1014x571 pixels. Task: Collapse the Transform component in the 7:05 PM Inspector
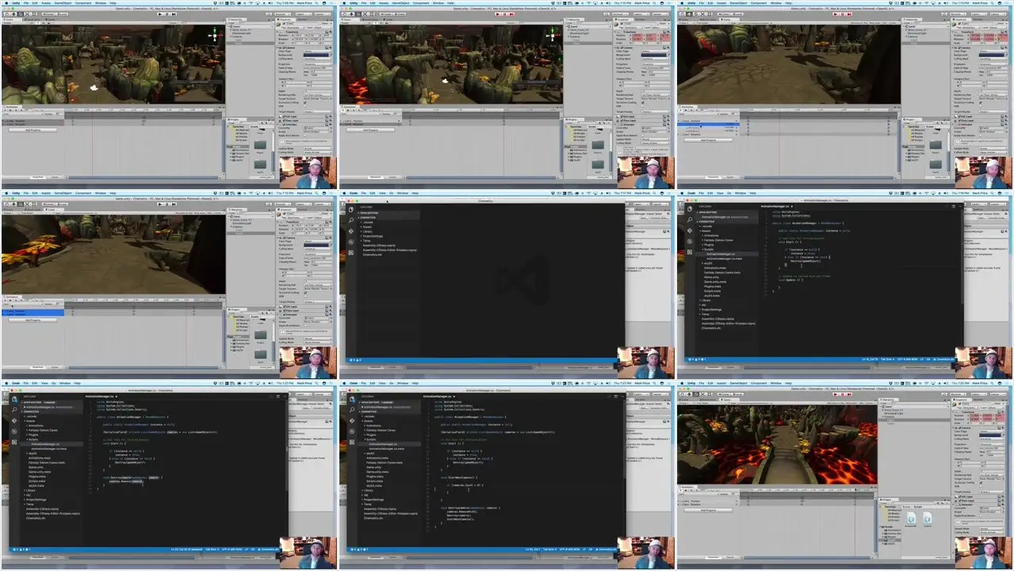click(x=277, y=32)
